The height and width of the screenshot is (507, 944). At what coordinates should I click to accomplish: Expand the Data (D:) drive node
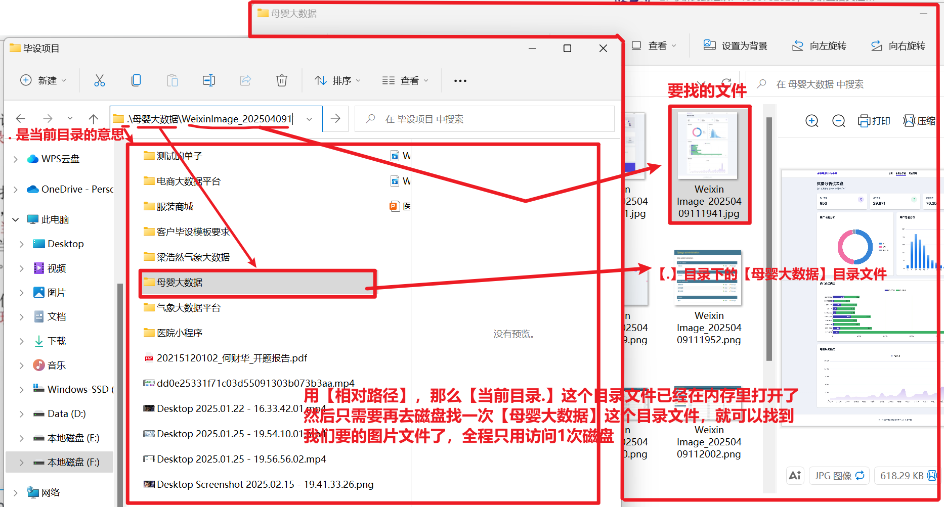click(22, 414)
